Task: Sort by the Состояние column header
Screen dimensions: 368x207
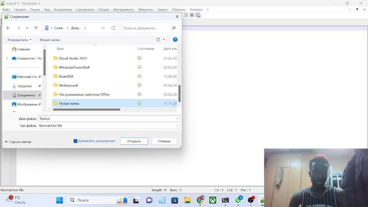Action: [146, 48]
